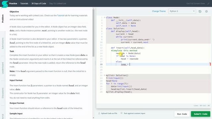Image resolution: width=212 pixels, height=119 pixels.
Task: Switch to the Discussions side tab
Action: (x=3, y=93)
